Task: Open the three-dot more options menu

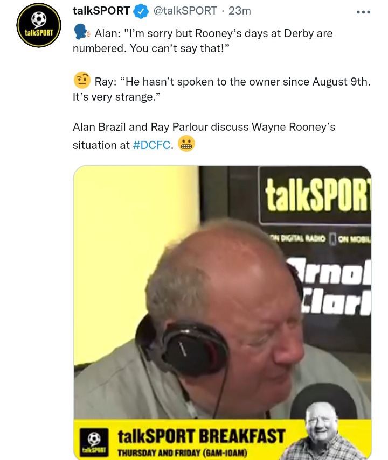Action: [x=363, y=12]
